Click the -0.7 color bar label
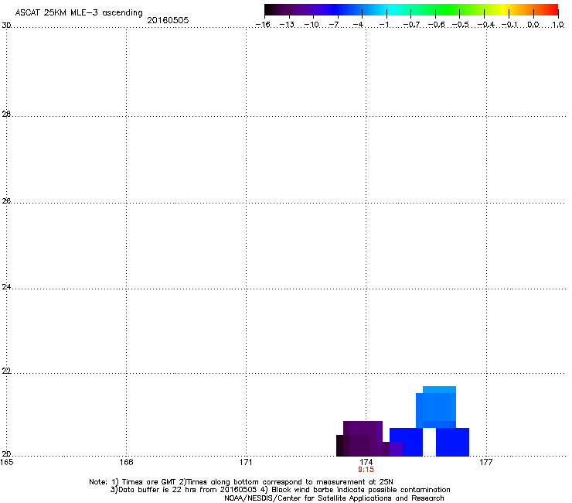 tap(411, 25)
